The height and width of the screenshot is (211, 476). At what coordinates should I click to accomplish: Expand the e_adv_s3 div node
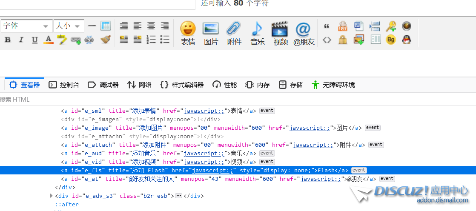coord(51,196)
